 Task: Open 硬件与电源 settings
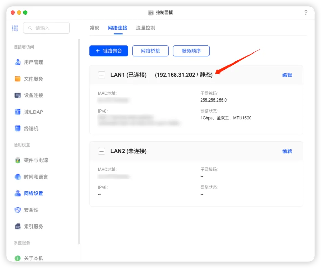(36, 160)
